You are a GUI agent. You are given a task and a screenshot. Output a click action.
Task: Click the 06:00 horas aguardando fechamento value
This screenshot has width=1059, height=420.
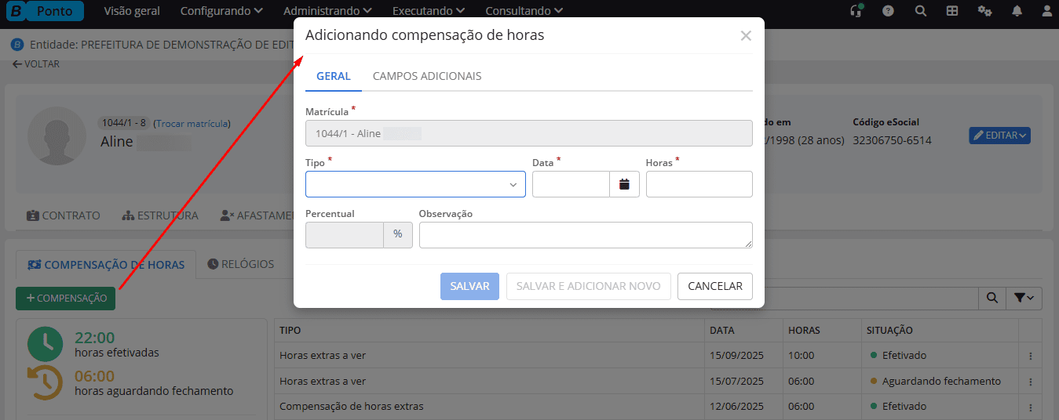[x=94, y=376]
